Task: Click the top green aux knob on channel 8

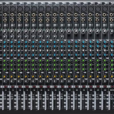Action: click(5, 60)
